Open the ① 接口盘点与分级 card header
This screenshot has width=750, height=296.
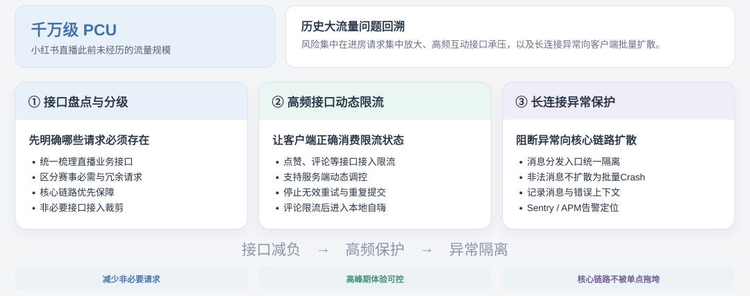click(131, 101)
